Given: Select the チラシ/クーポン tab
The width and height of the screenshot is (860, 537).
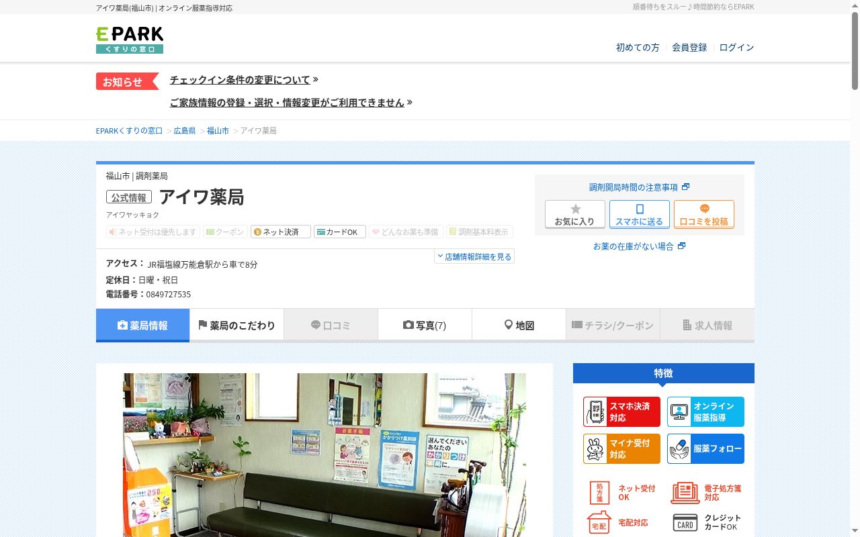Looking at the screenshot, I should 613,325.
